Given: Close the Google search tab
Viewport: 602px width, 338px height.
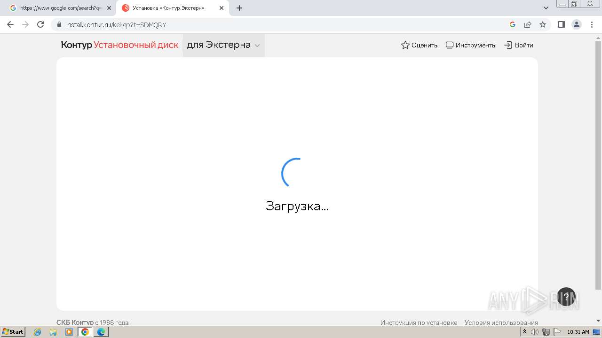Looking at the screenshot, I should [109, 8].
